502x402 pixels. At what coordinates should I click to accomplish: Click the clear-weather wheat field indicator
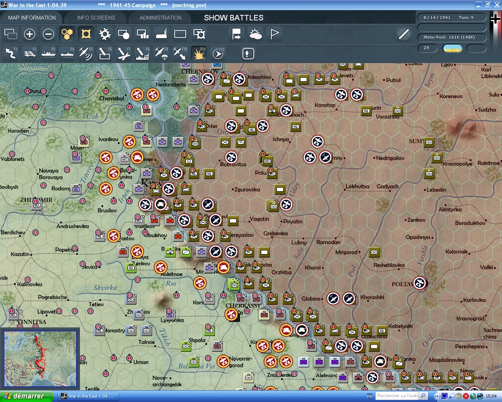pos(453,48)
